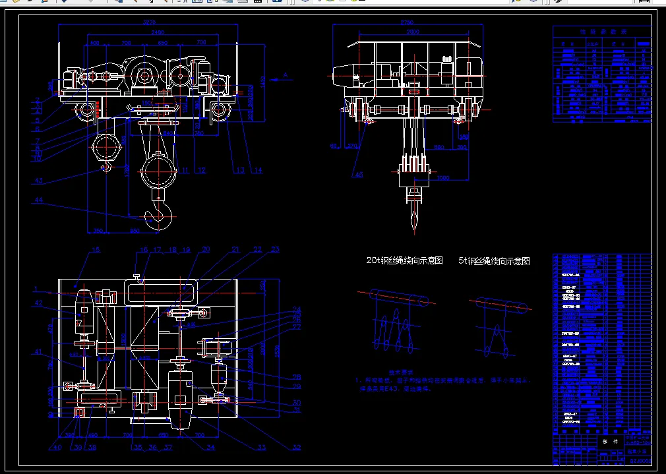Select part callout number 20
Screen dimensions: 666x474
[x=206, y=250]
